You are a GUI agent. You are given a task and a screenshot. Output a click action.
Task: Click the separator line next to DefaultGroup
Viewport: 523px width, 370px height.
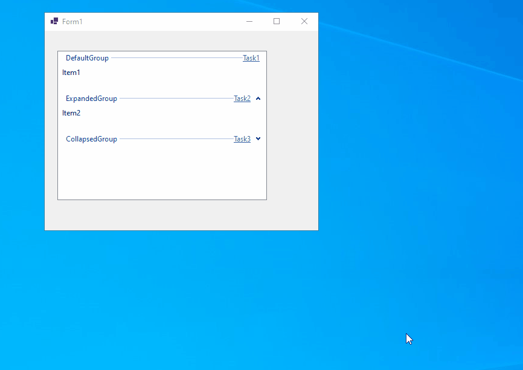click(x=175, y=57)
